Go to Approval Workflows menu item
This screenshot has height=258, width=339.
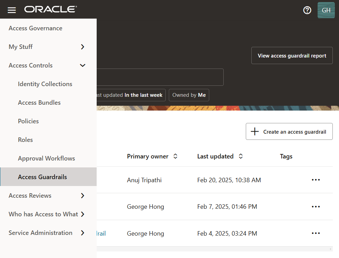[46, 158]
